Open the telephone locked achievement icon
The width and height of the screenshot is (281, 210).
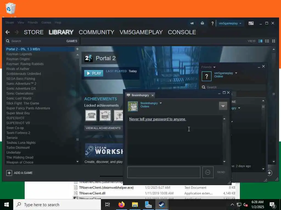click(x=91, y=115)
